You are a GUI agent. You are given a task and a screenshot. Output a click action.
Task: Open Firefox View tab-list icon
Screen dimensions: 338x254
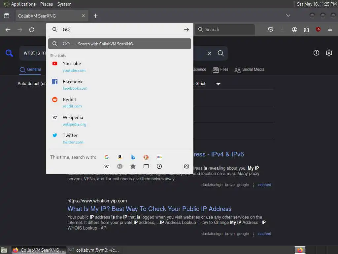click(7, 16)
